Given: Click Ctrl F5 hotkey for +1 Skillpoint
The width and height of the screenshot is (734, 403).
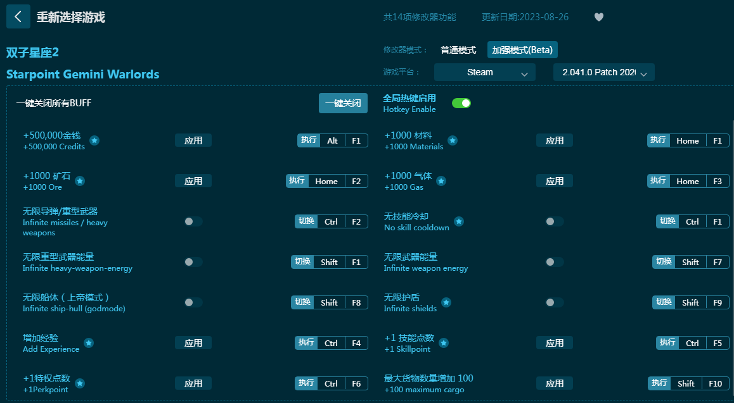Looking at the screenshot, I should pos(693,344).
